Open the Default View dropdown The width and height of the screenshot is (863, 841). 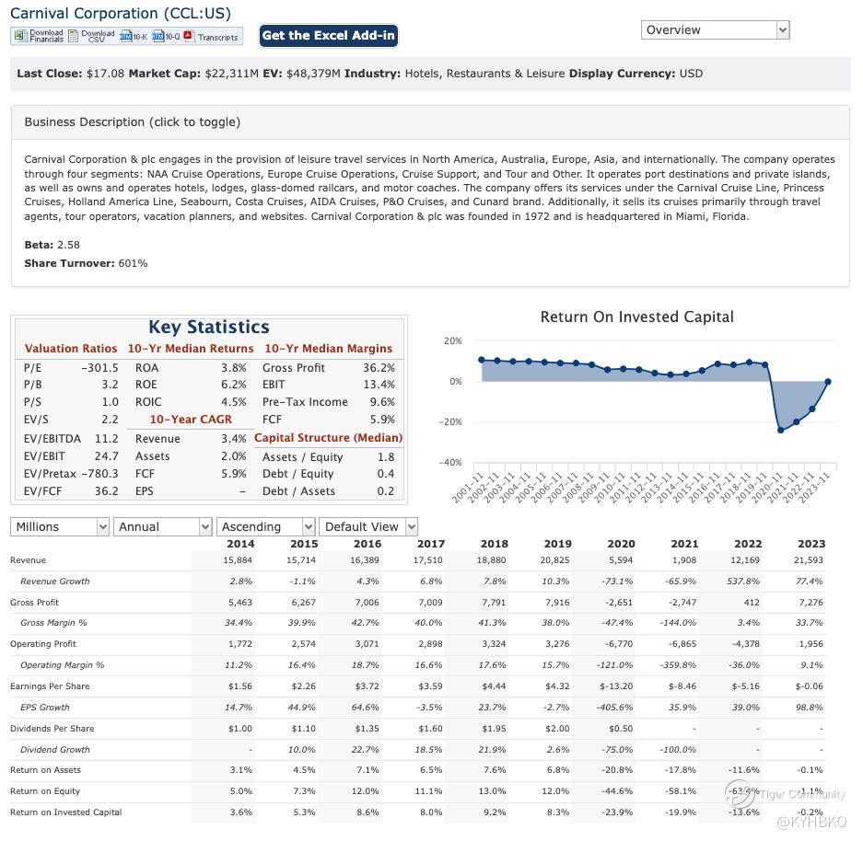(x=368, y=526)
